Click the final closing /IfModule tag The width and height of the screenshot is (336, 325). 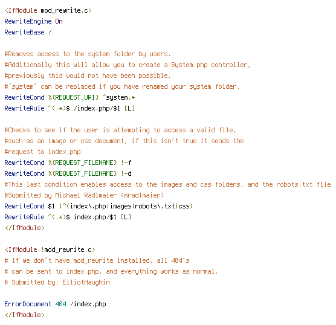(x=25, y=315)
